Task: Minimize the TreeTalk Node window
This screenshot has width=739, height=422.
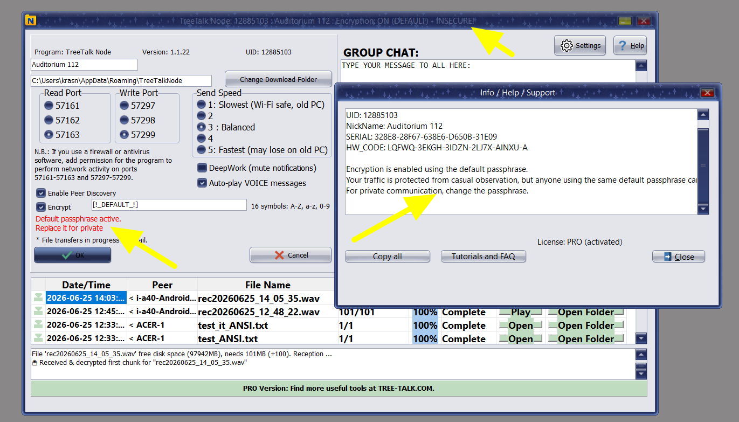Action: tap(625, 21)
